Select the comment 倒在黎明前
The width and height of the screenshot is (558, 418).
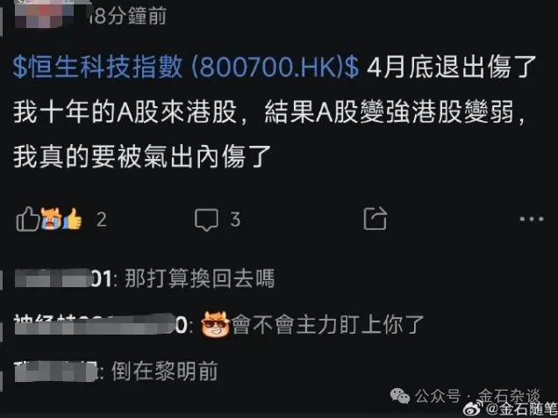(164, 371)
